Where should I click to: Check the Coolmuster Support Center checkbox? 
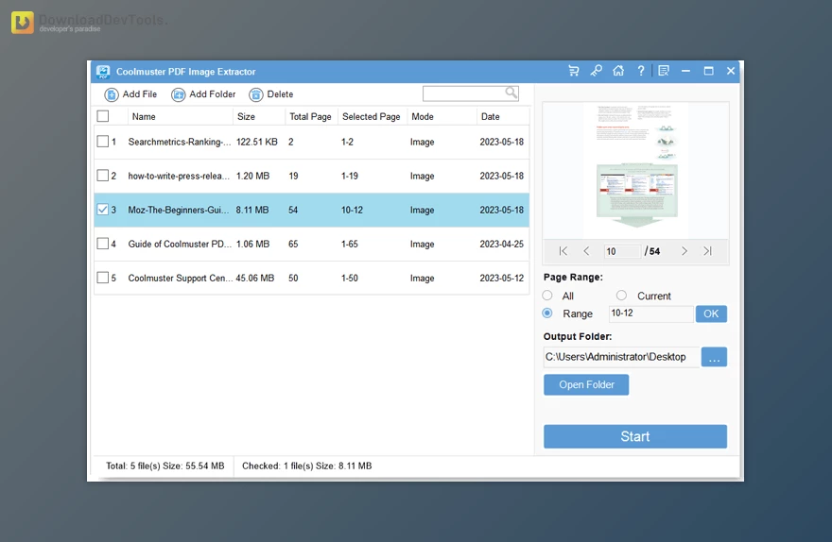pos(103,278)
